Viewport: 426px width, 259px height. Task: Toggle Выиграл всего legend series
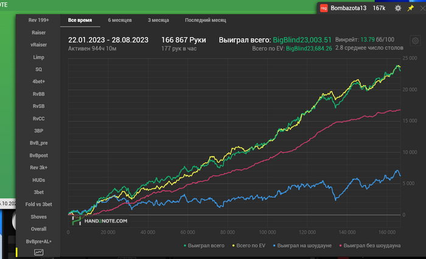204,246
